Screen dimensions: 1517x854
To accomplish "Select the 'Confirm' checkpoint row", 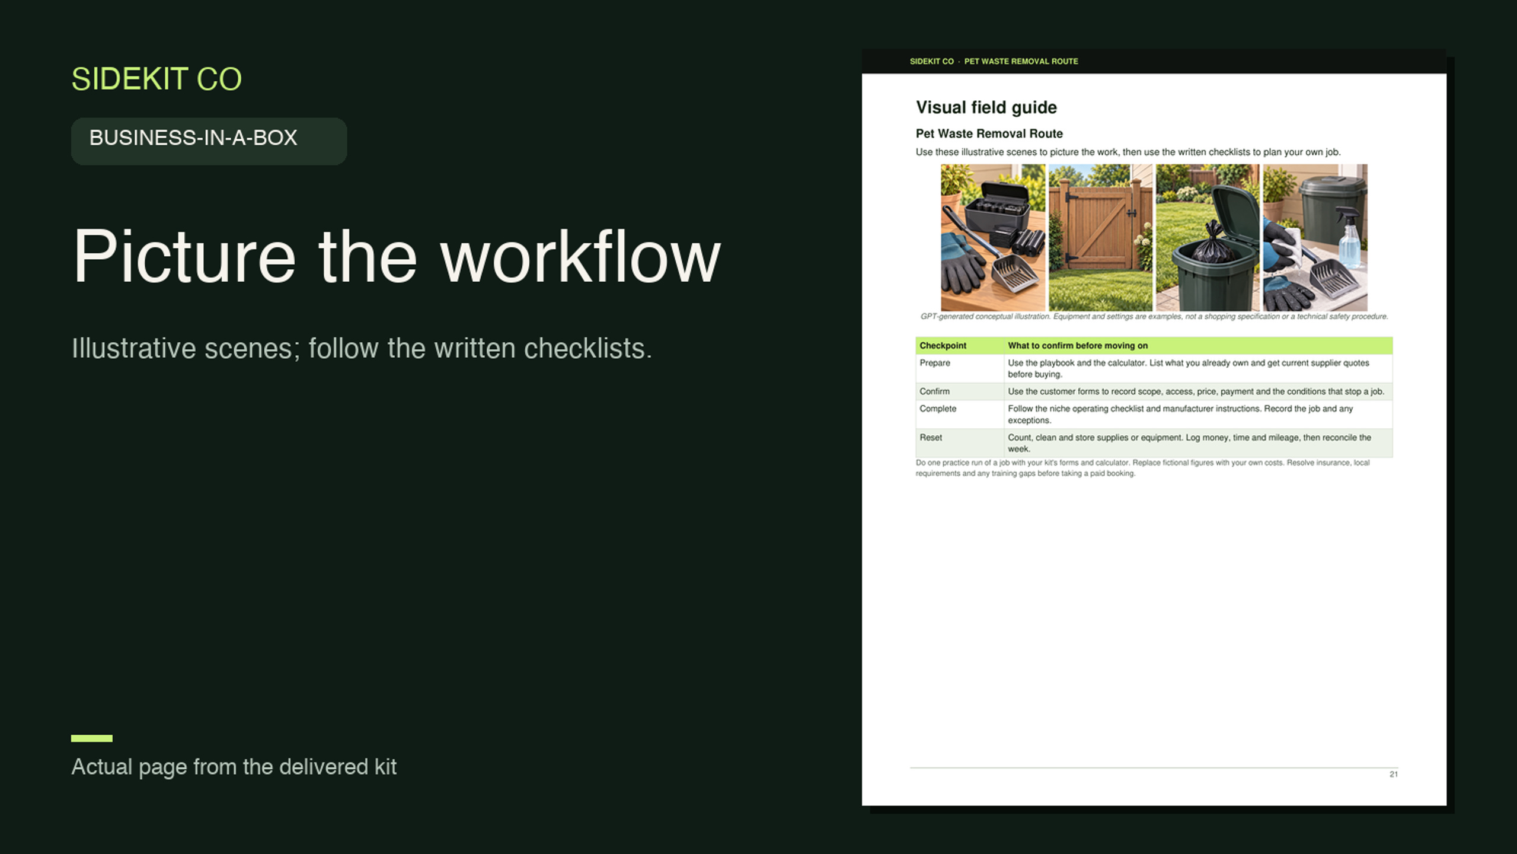I will coord(1154,391).
